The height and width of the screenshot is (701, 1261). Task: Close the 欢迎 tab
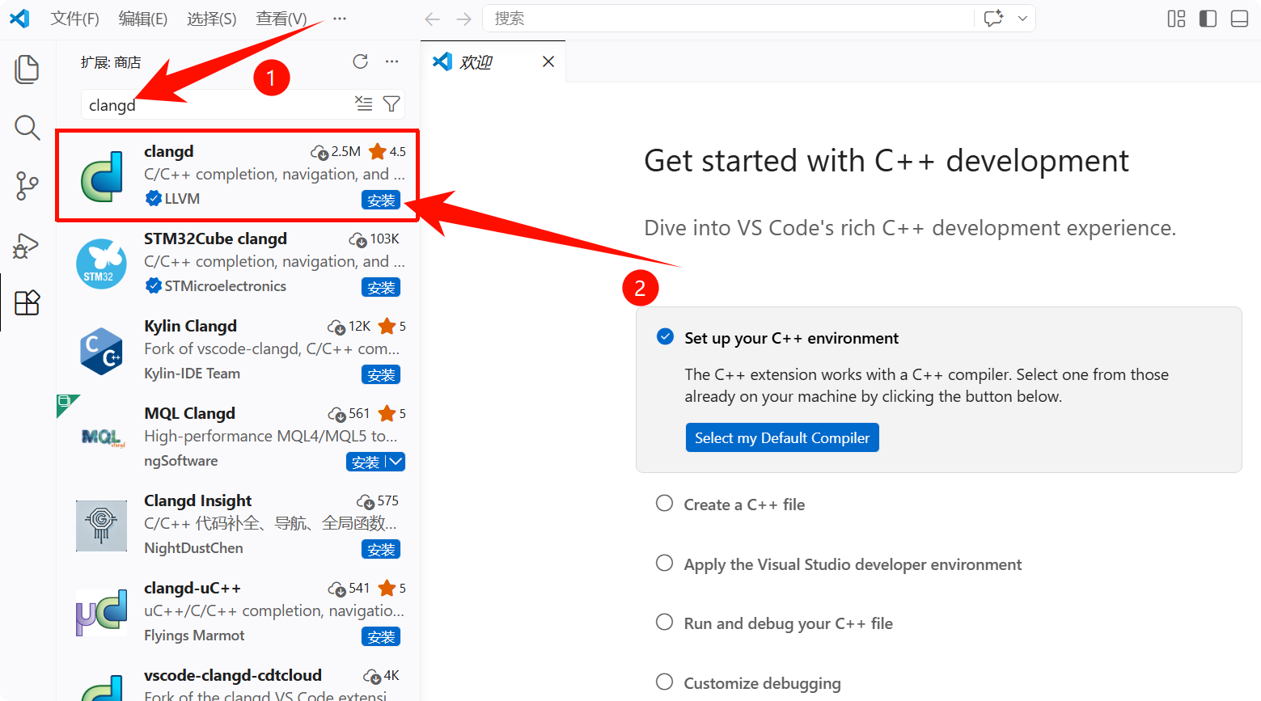tap(548, 61)
